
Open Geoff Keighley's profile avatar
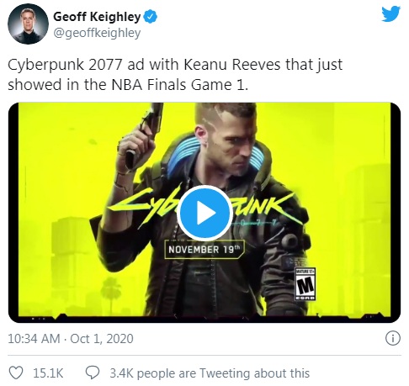coord(28,24)
